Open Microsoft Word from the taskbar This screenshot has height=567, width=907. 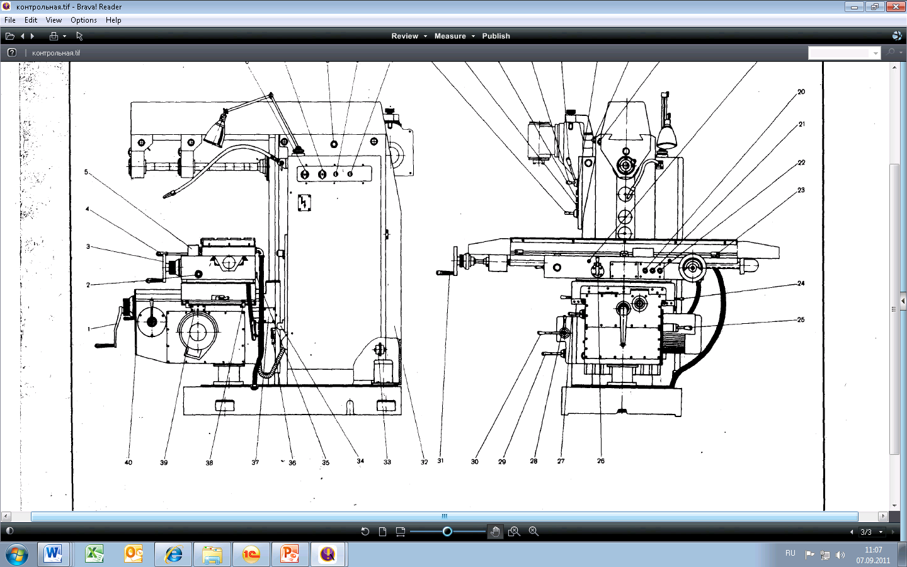(53, 554)
